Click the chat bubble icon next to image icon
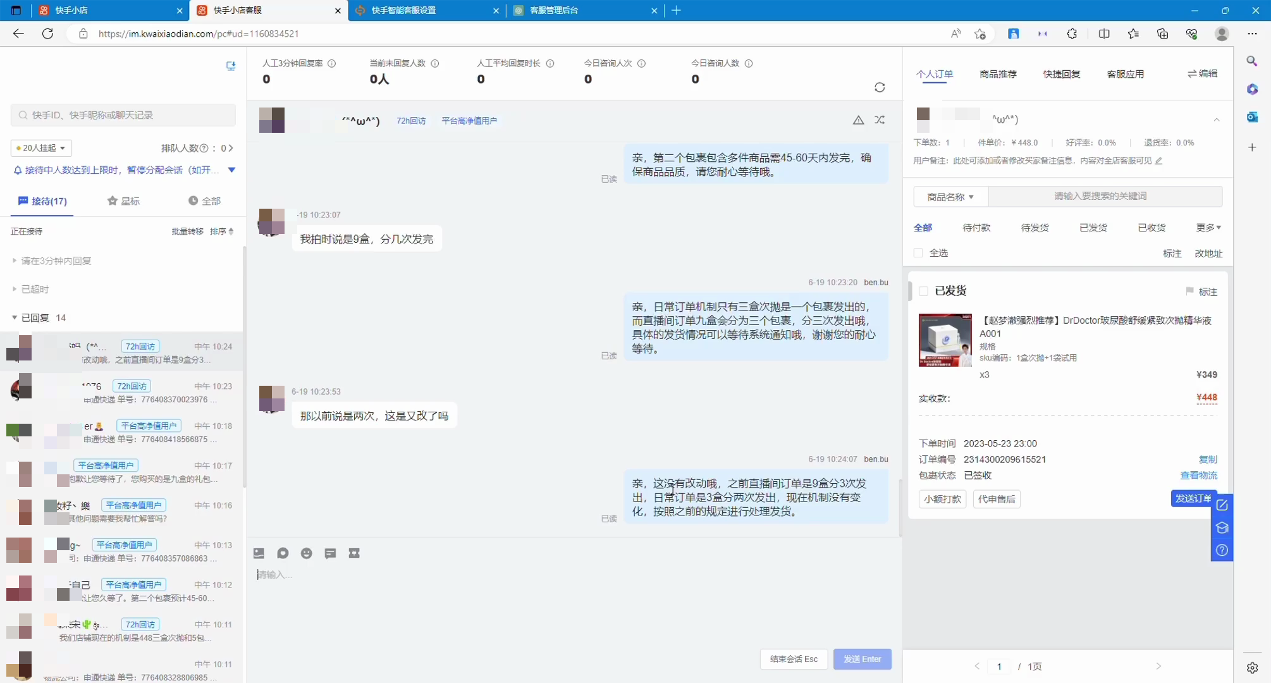The width and height of the screenshot is (1271, 683). pyautogui.click(x=283, y=553)
